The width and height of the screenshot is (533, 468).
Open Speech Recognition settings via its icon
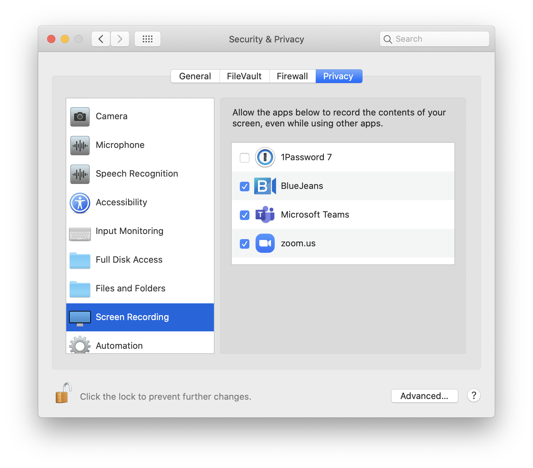80,174
